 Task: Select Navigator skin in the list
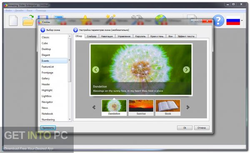(54, 102)
